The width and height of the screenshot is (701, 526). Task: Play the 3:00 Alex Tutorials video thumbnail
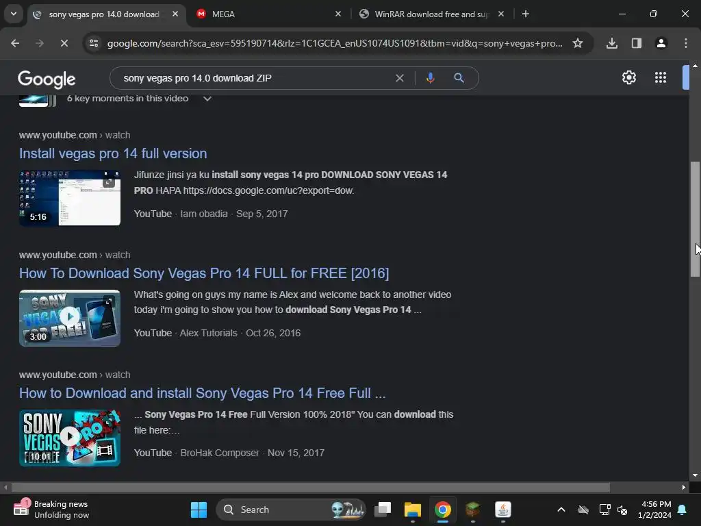(70, 318)
